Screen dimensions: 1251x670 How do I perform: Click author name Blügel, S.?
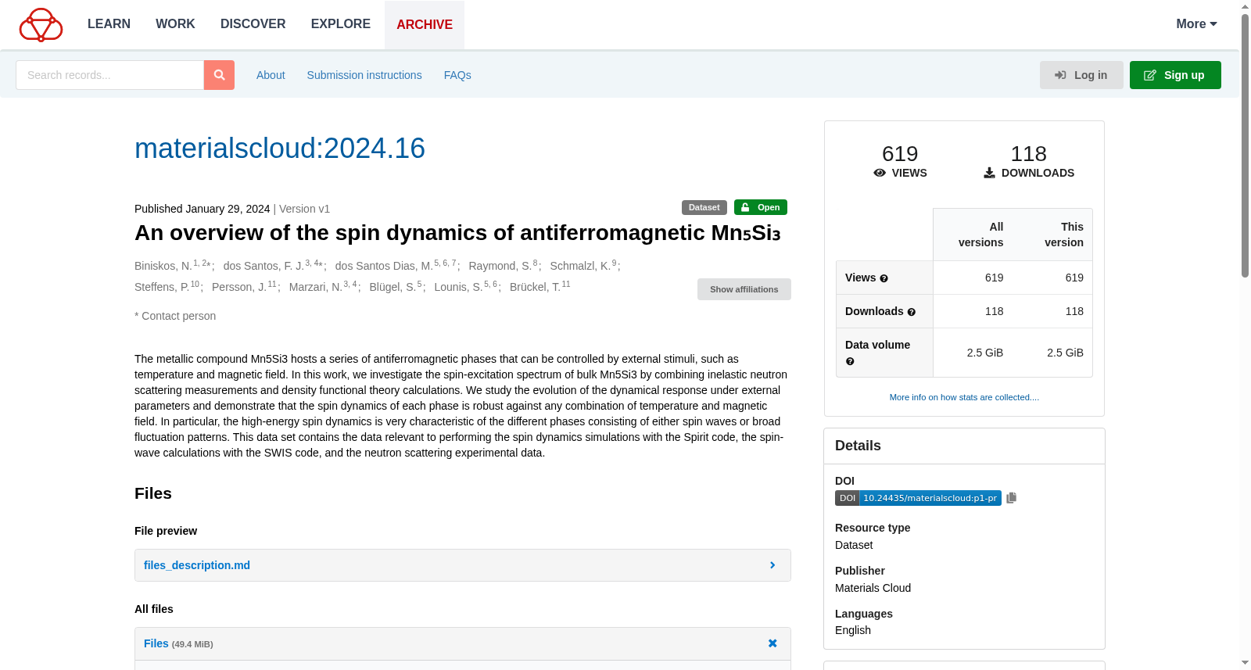[x=393, y=287]
